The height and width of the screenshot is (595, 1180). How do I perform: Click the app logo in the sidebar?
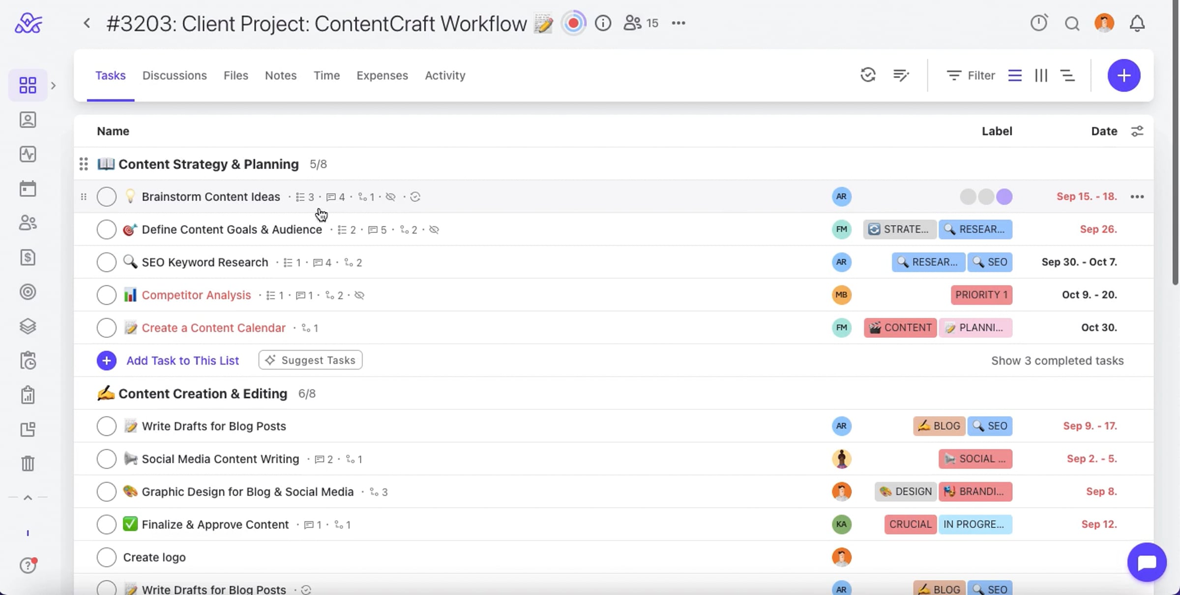tap(29, 23)
